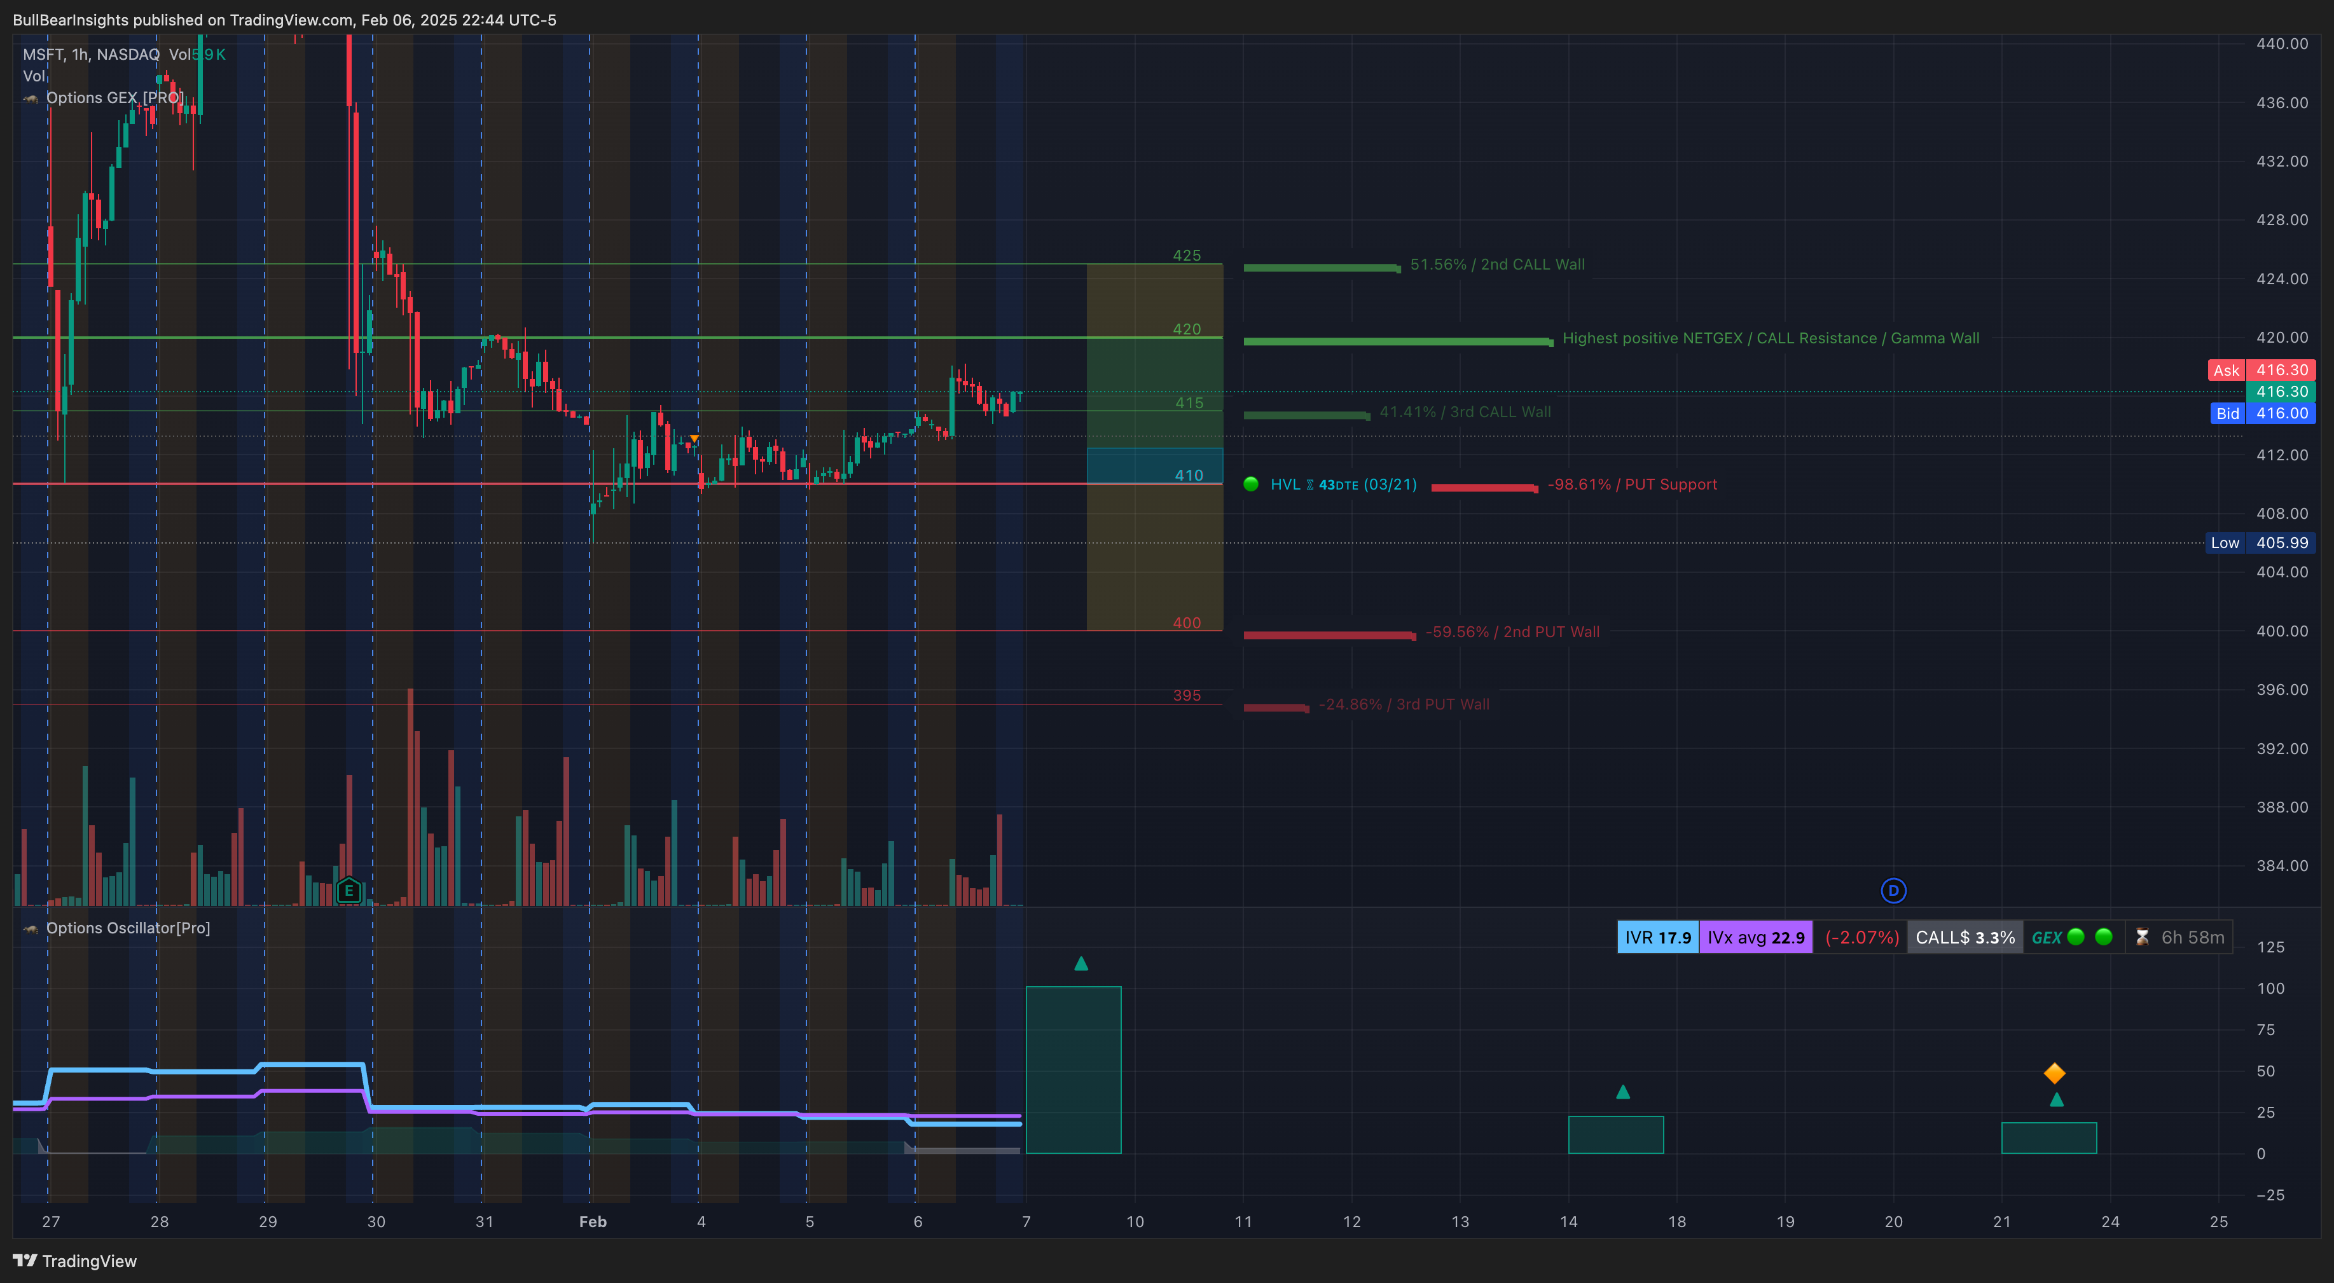The height and width of the screenshot is (1283, 2334).
Task: Click the teal triangle below the orange diamond
Action: pos(2057,1100)
